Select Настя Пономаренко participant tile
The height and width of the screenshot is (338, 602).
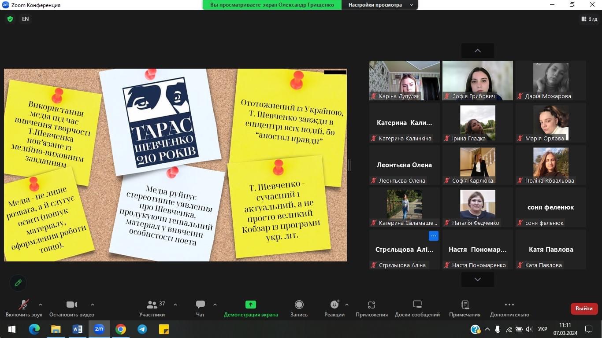[478, 250]
